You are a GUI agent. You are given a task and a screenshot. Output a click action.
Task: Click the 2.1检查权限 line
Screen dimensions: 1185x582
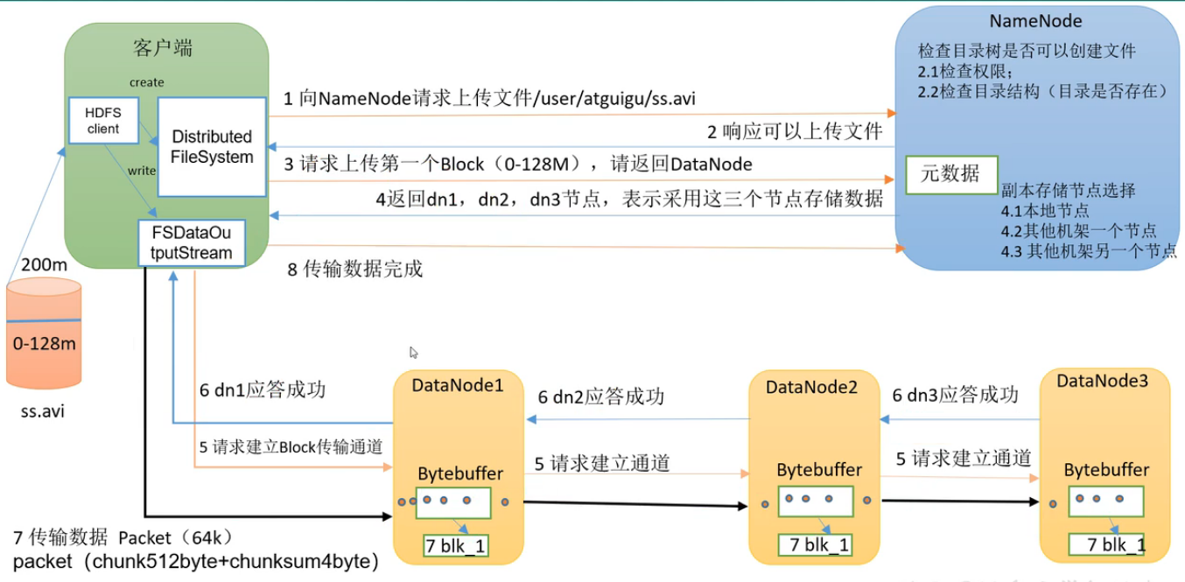coord(964,71)
